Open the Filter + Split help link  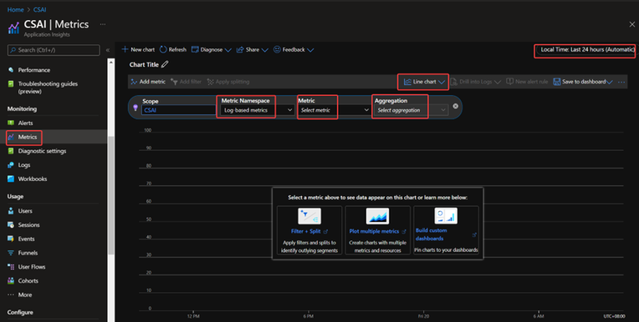(x=309, y=231)
